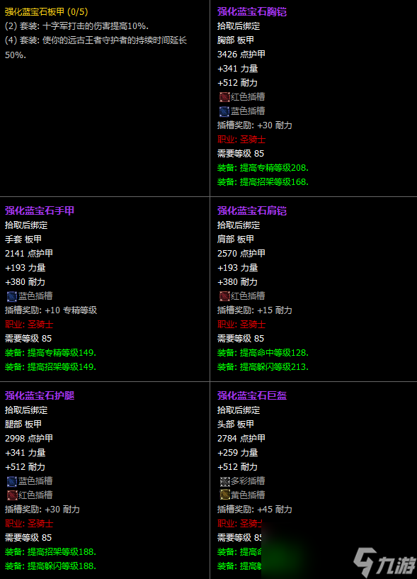
Task: Click +341 力量 on the chest piece
Action: (237, 69)
